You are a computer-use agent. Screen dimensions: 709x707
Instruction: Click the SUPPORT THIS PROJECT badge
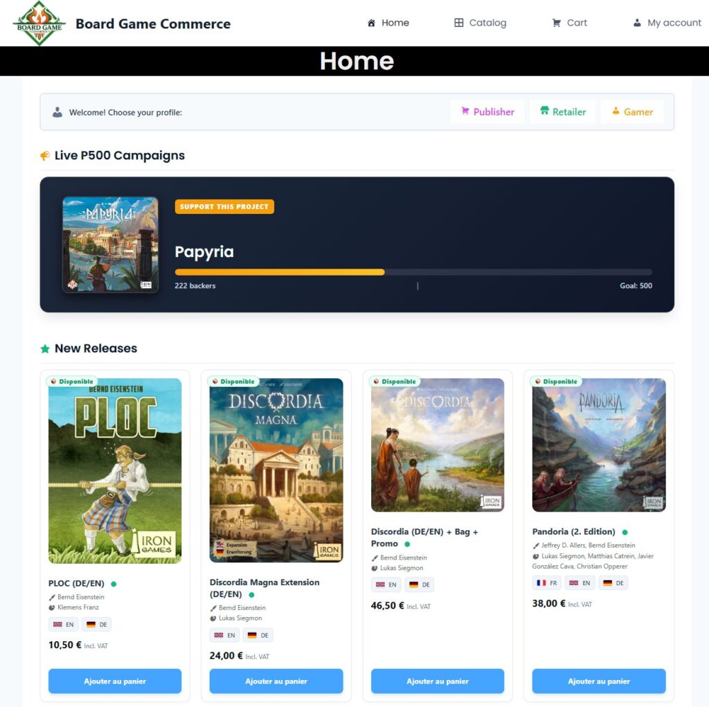(224, 207)
